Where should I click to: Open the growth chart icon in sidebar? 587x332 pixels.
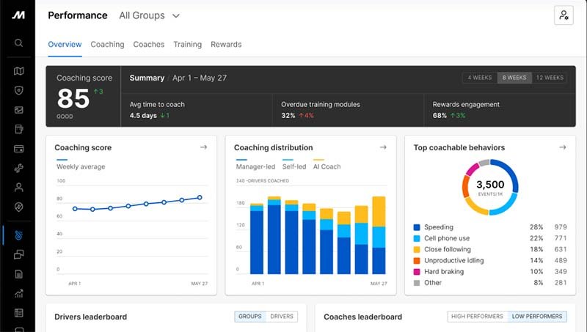[18, 293]
